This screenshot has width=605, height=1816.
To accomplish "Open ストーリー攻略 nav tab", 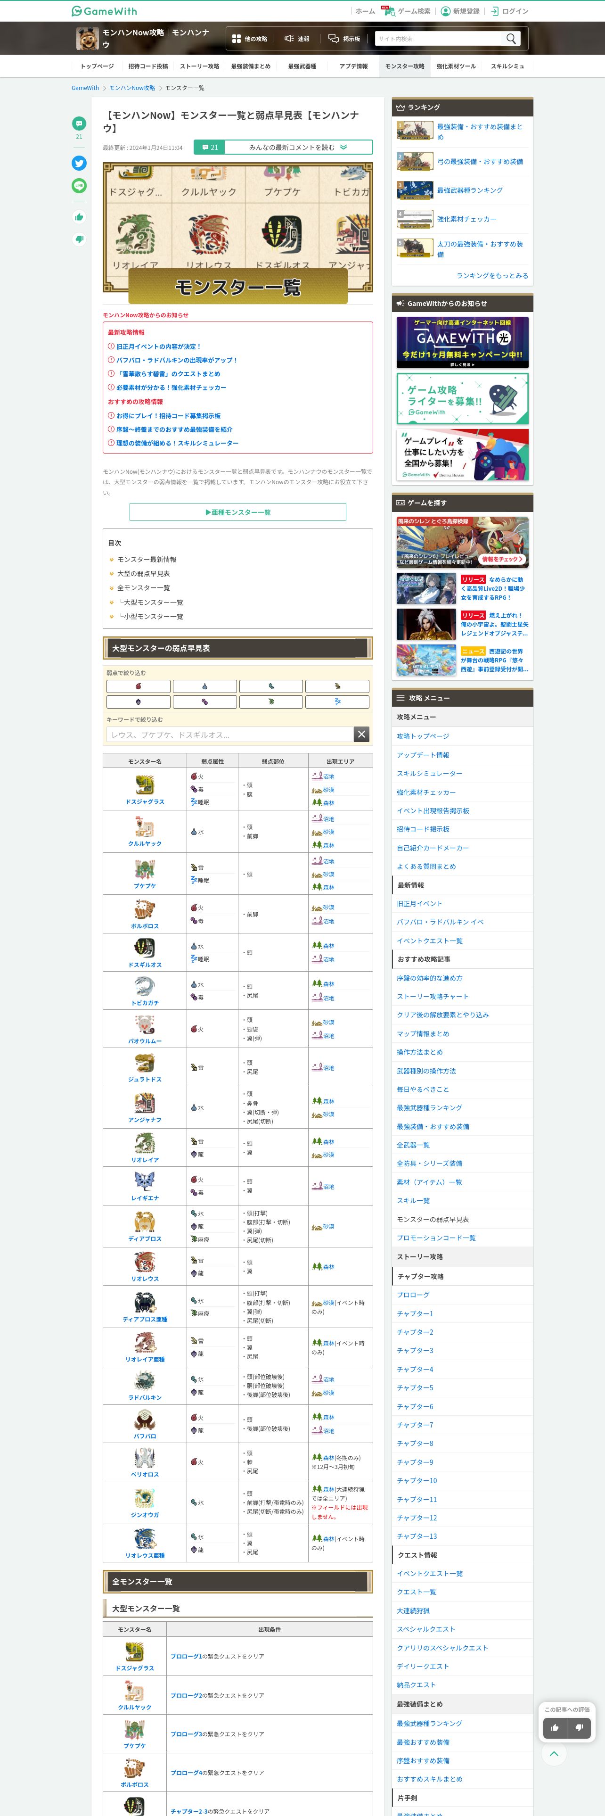I will click(x=199, y=66).
